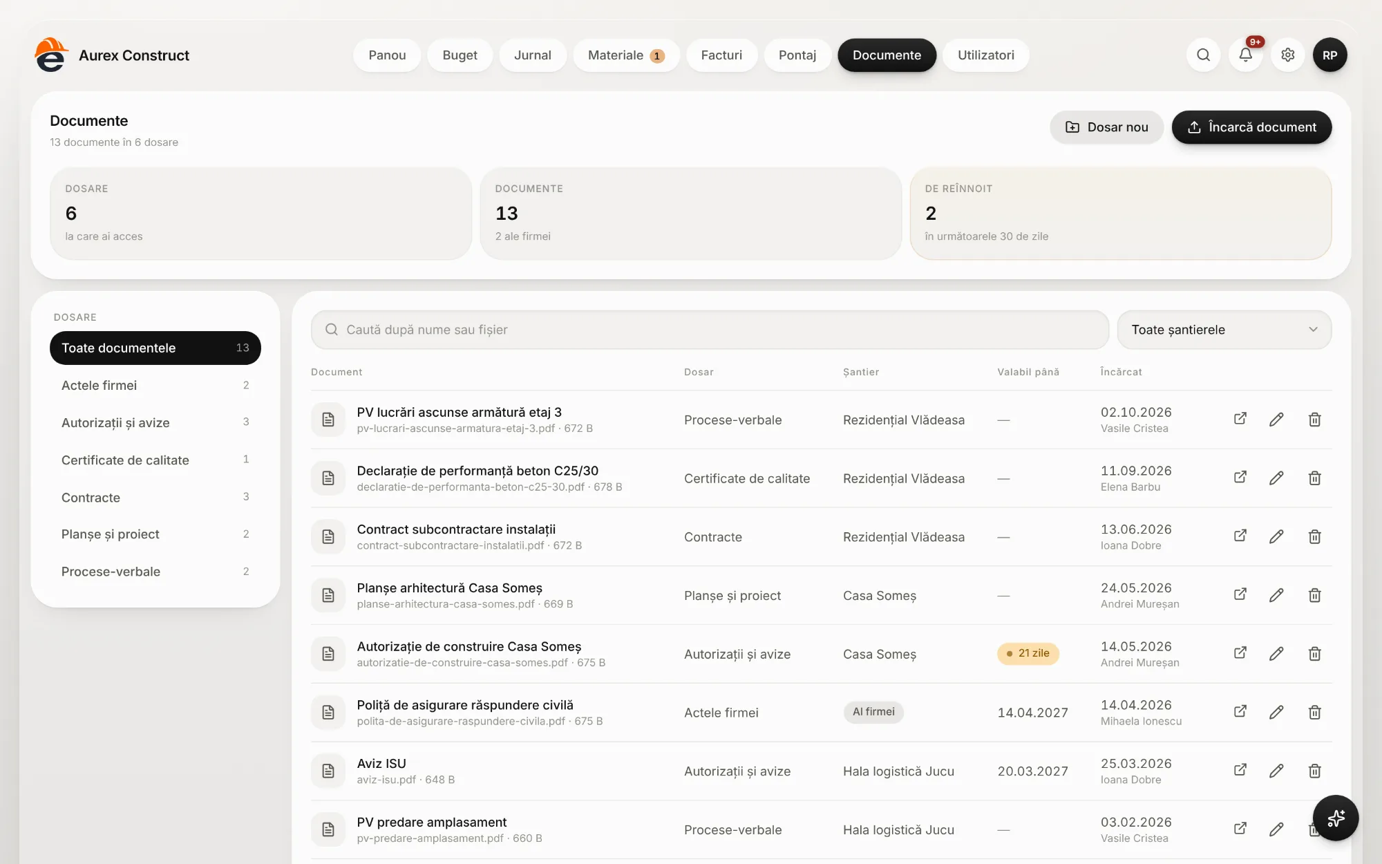
Task: Delete the Aviz ISU document
Action: click(1314, 771)
